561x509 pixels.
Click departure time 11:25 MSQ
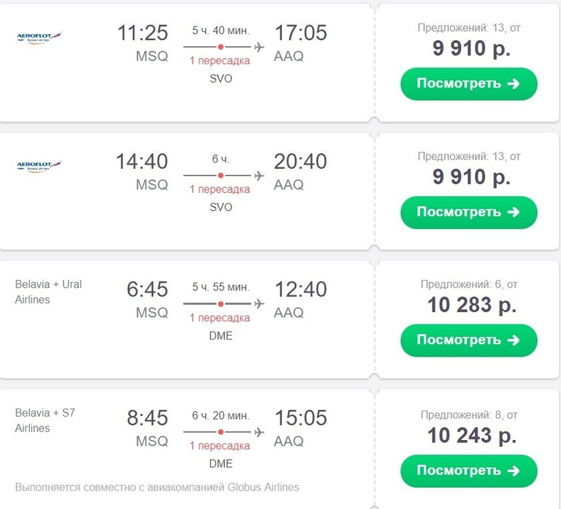[143, 33]
